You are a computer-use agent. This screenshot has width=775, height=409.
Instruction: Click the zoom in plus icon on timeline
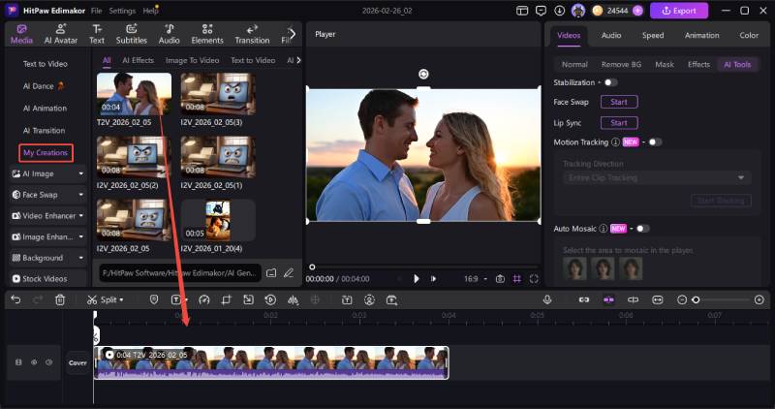pyautogui.click(x=759, y=300)
